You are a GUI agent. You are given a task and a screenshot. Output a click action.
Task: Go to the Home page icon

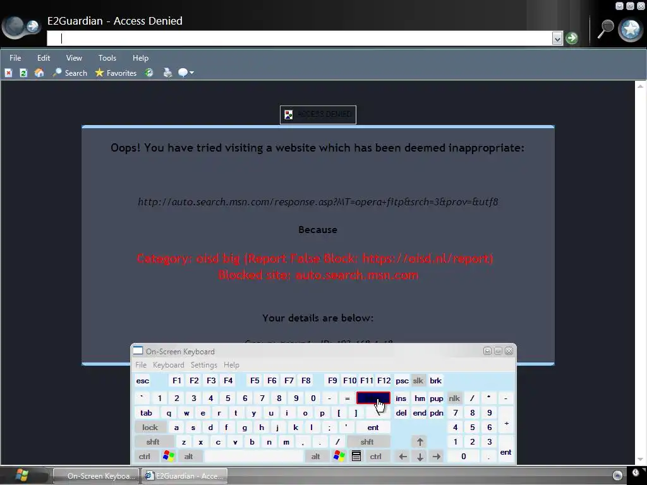point(39,73)
